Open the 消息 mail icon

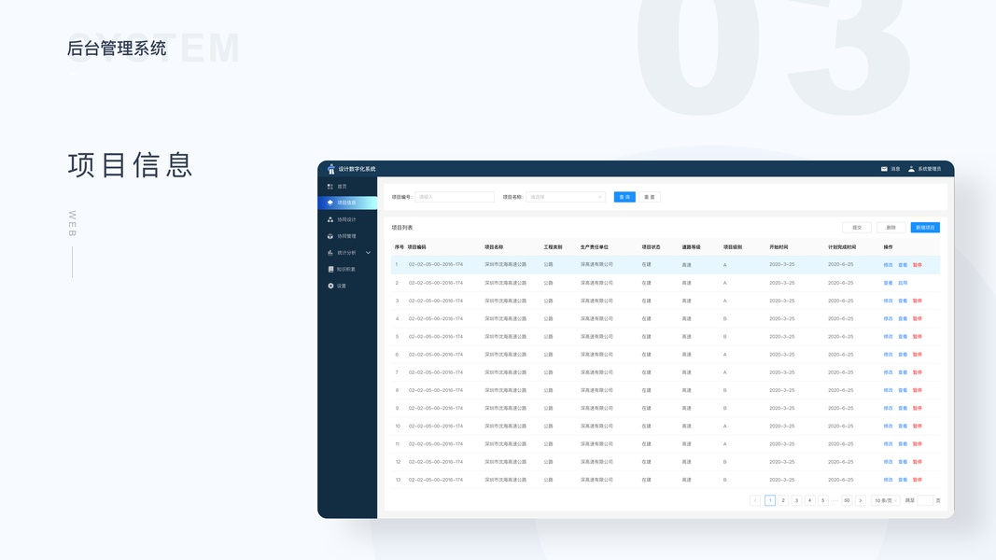pyautogui.click(x=884, y=169)
